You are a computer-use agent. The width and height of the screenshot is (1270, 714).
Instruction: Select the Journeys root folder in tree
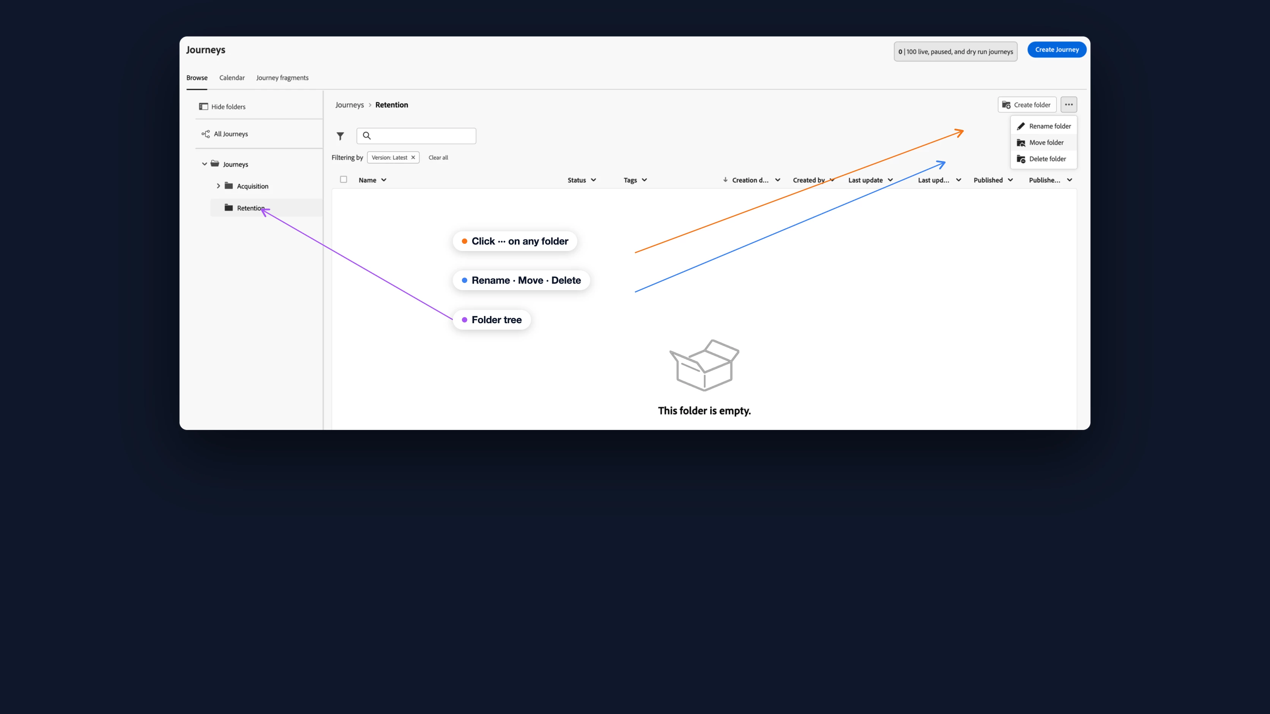[x=236, y=164]
